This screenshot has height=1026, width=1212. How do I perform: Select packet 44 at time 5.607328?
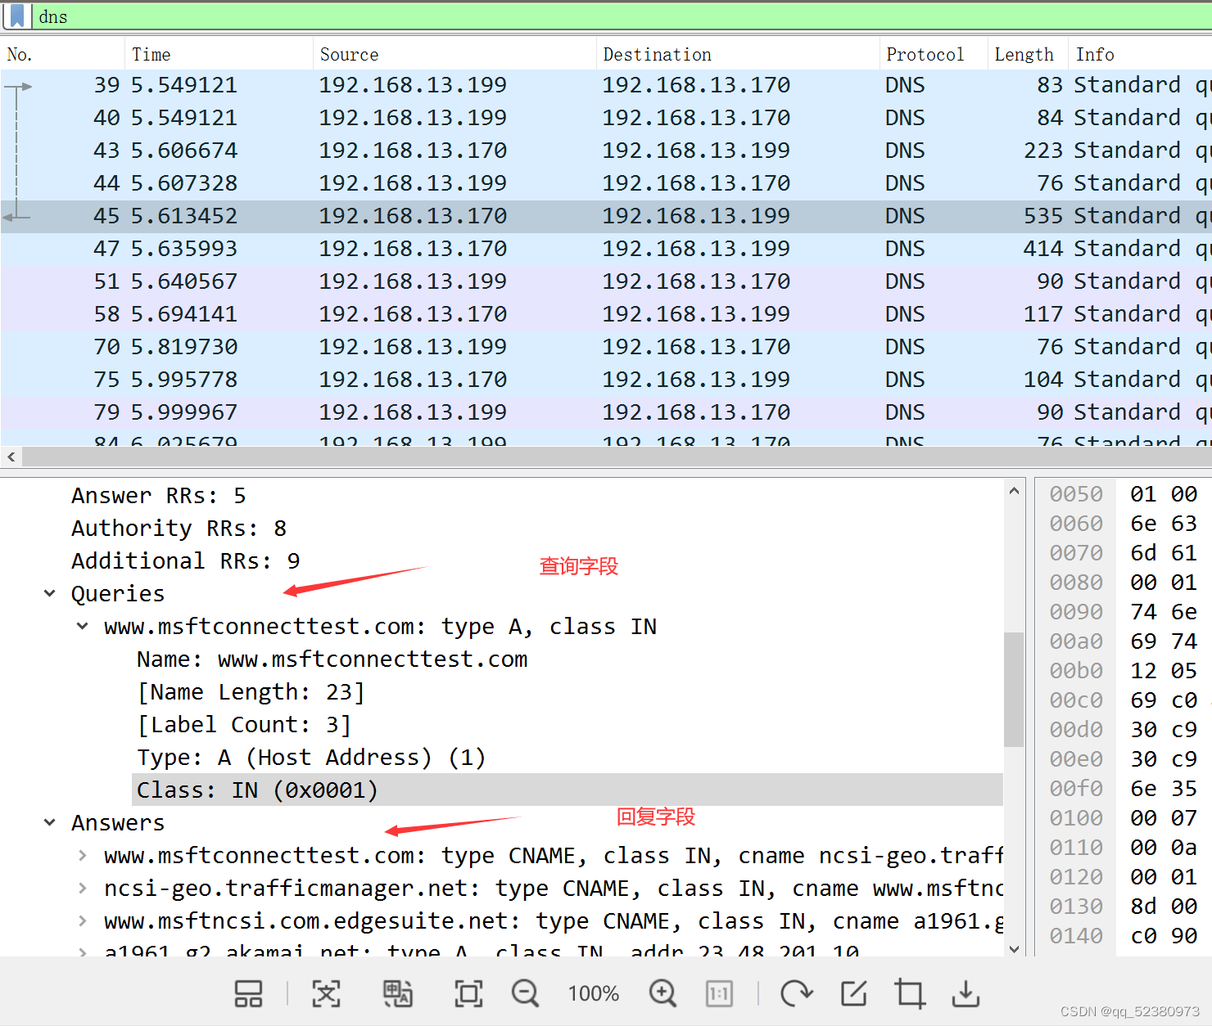click(x=606, y=183)
